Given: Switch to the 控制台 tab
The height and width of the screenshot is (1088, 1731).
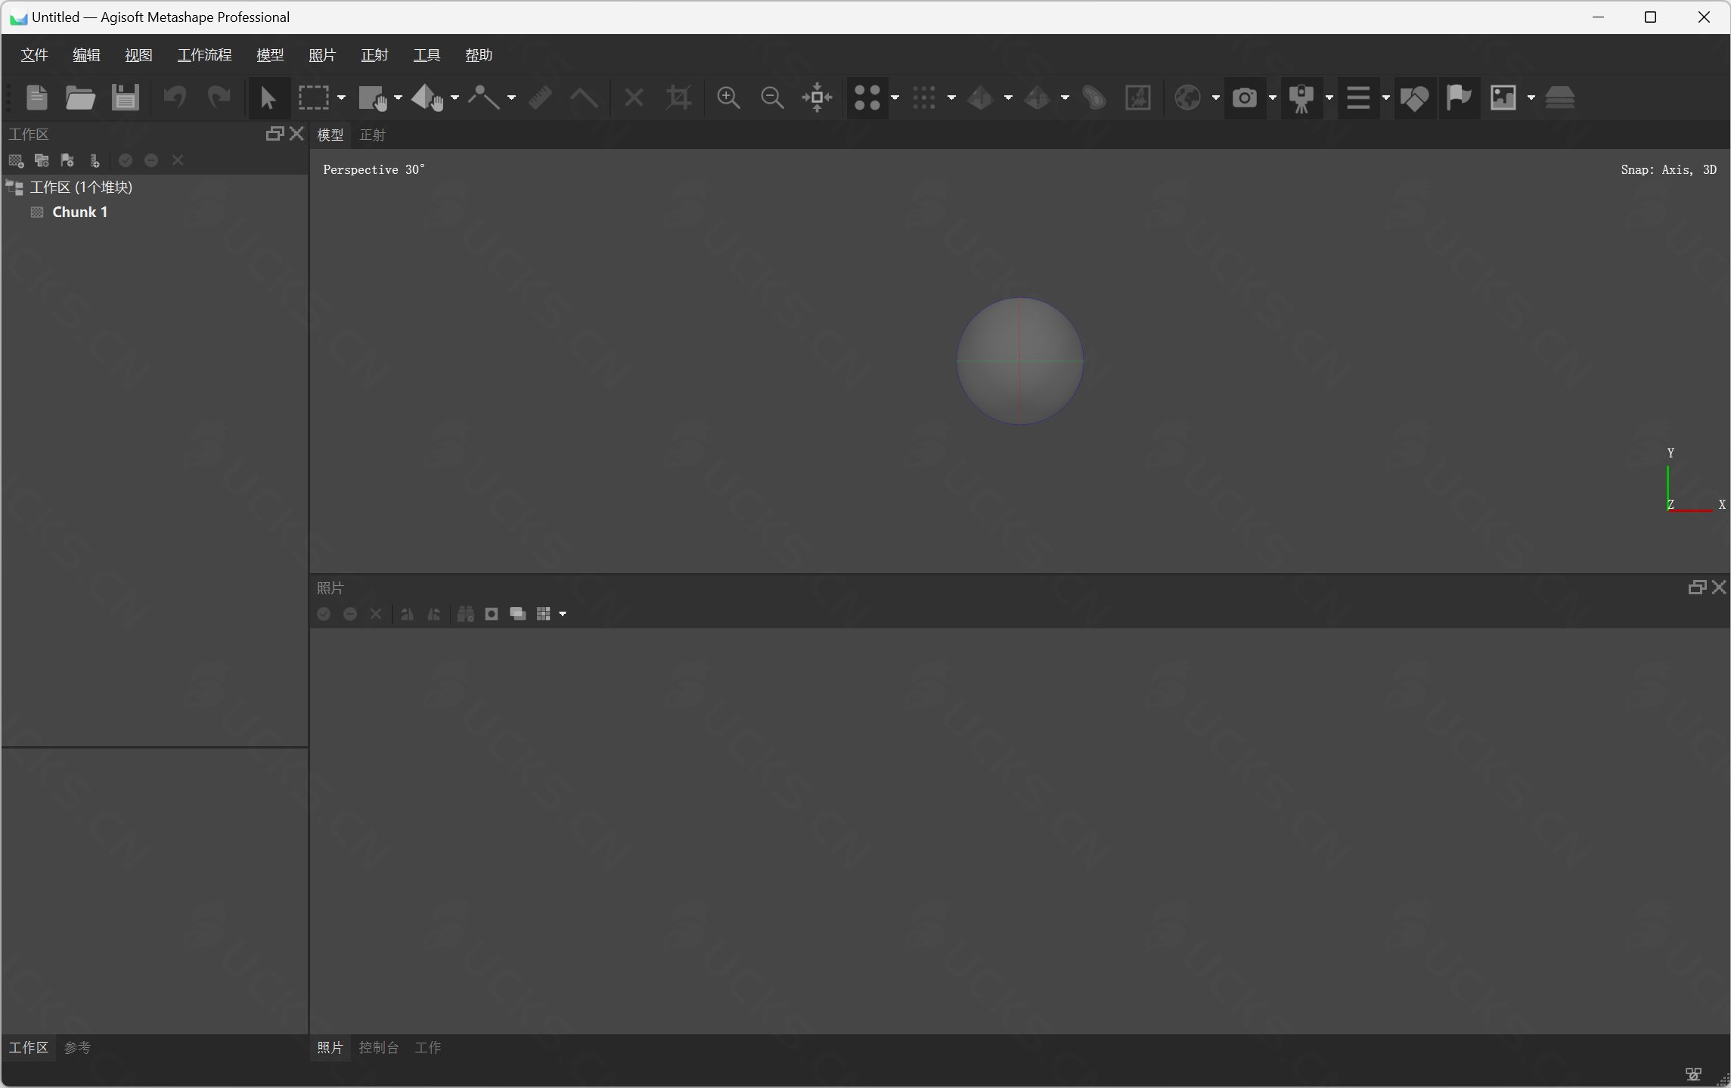Looking at the screenshot, I should click(378, 1047).
